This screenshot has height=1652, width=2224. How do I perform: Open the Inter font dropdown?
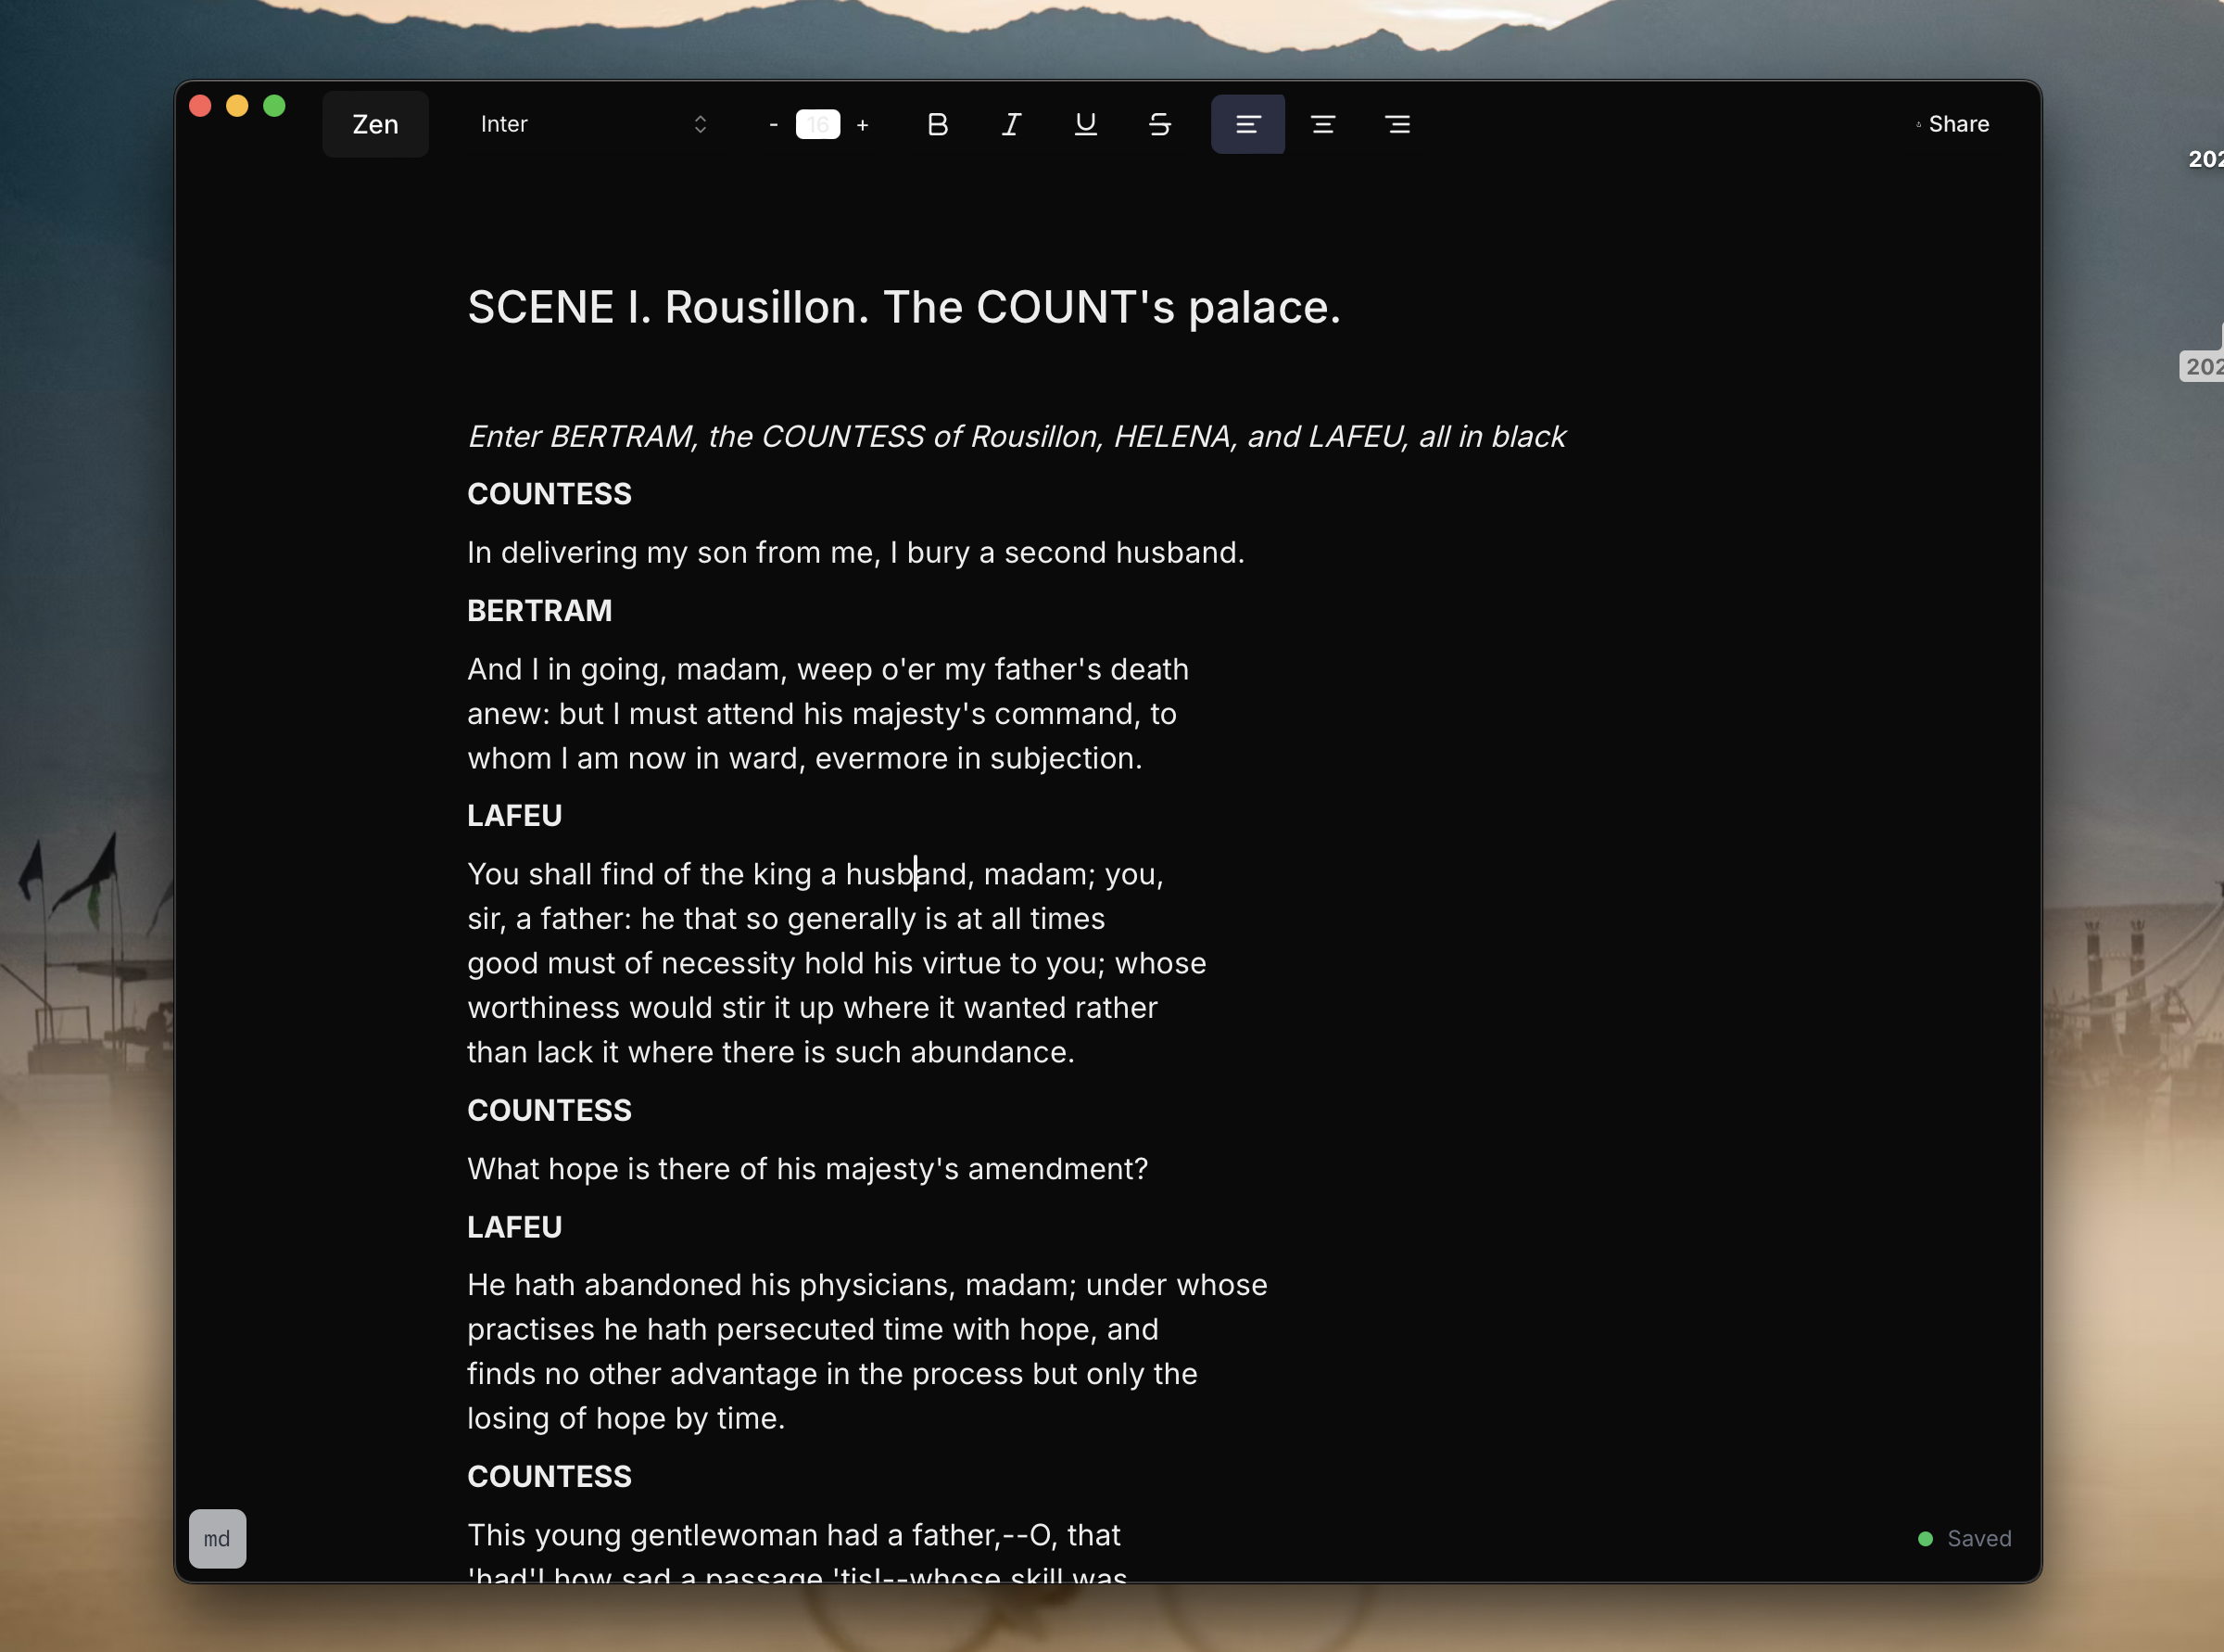(x=594, y=124)
